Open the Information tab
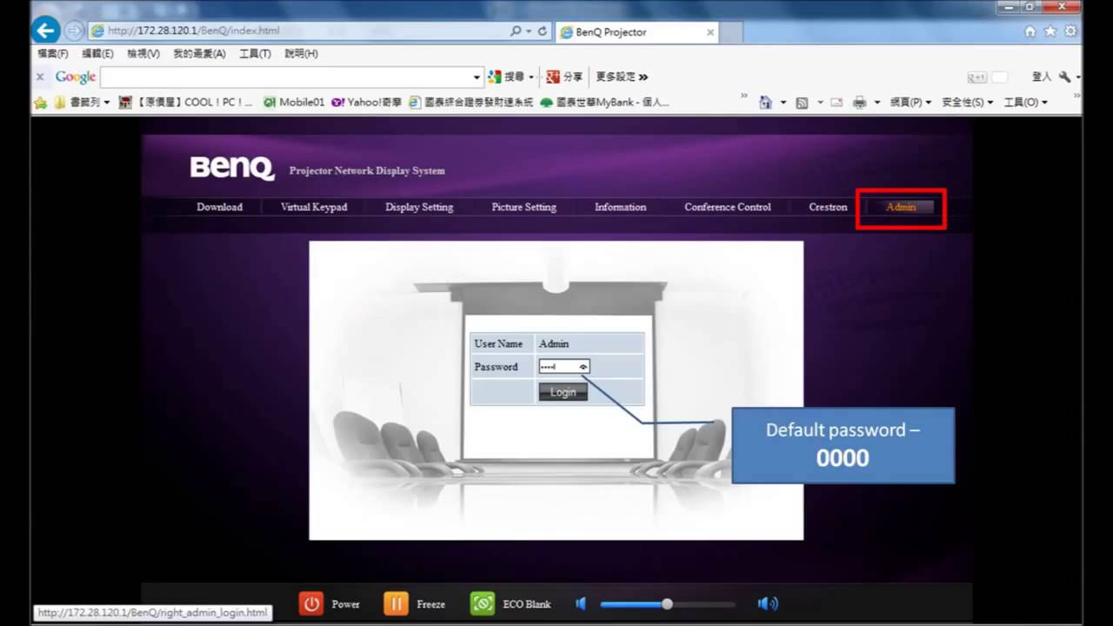 pyautogui.click(x=620, y=207)
